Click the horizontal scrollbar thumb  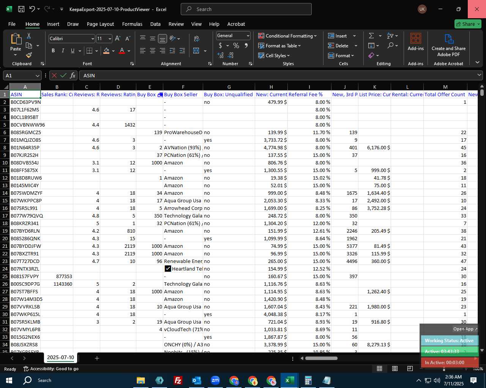pos(321,358)
